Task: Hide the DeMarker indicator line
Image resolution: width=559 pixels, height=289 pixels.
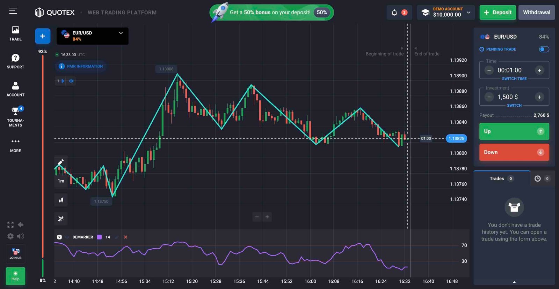Action: [x=67, y=237]
